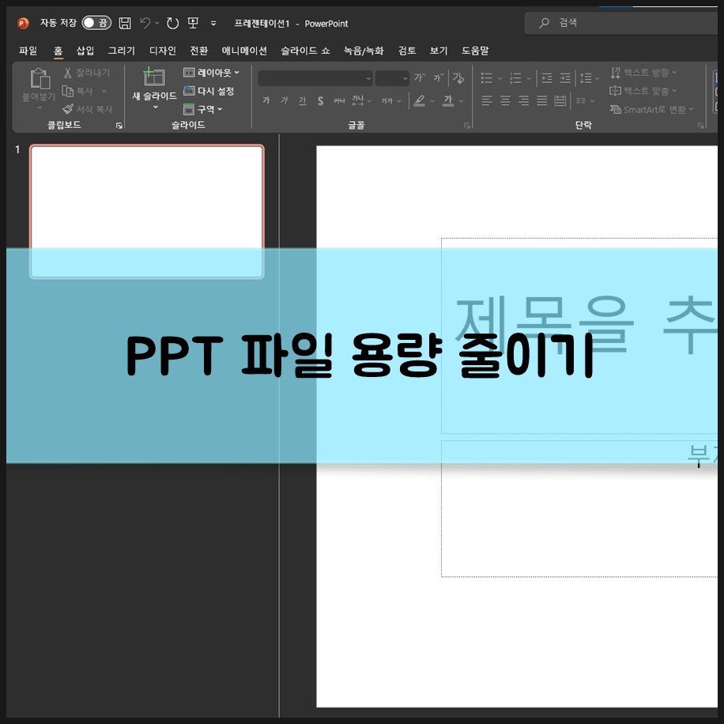Click bullets list icon
The image size is (724, 724).
[486, 78]
